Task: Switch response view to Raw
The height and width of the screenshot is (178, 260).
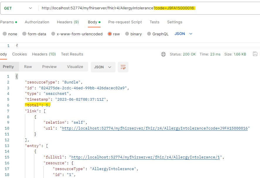Action: click(28, 67)
